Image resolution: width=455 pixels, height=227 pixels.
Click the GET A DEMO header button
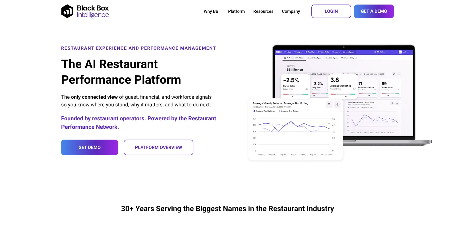pos(374,11)
